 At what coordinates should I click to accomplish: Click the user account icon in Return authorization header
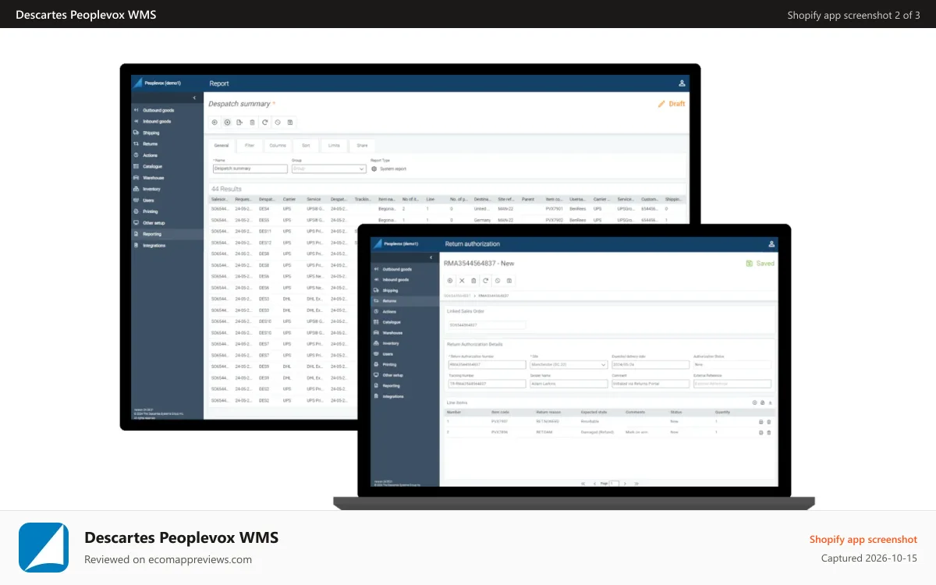click(772, 244)
